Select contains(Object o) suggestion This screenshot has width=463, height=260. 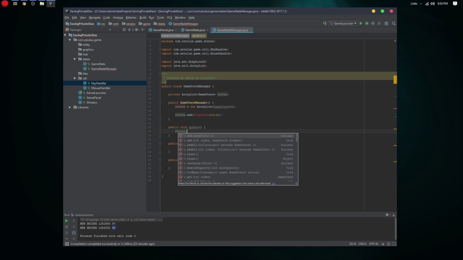click(x=238, y=163)
